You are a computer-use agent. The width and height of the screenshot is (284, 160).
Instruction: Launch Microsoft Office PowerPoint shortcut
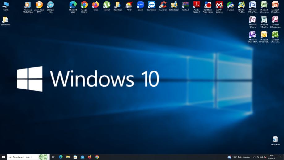coord(275,7)
